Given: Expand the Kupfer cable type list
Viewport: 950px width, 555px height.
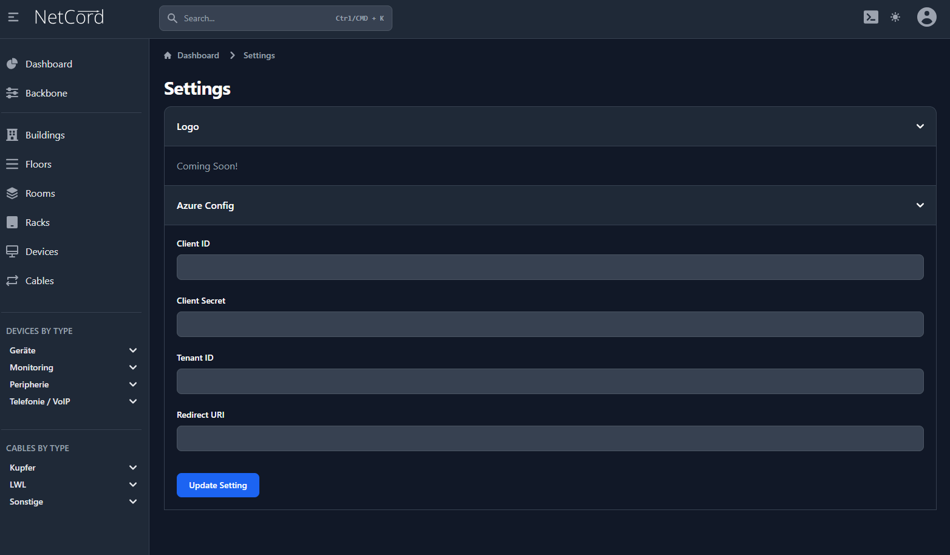Looking at the screenshot, I should [133, 468].
